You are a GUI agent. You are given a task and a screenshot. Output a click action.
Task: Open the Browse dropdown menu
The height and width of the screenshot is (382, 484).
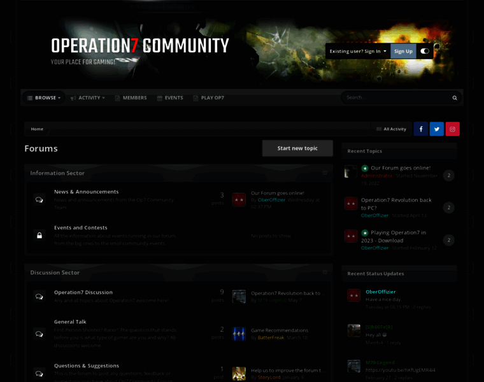(x=44, y=98)
